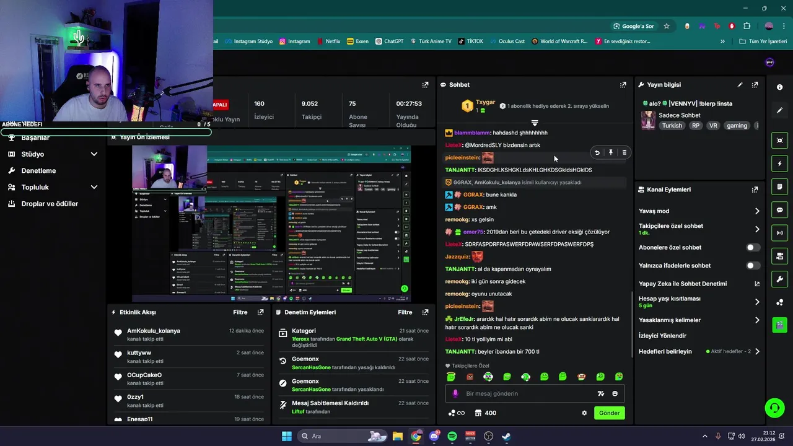The height and width of the screenshot is (446, 793).
Task: Open Yasaklanmış kelimeler chevron
Action: pos(757,320)
